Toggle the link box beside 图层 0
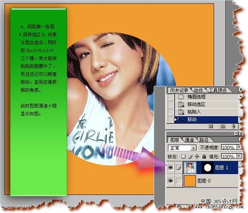248x213 pixels. (x=179, y=181)
